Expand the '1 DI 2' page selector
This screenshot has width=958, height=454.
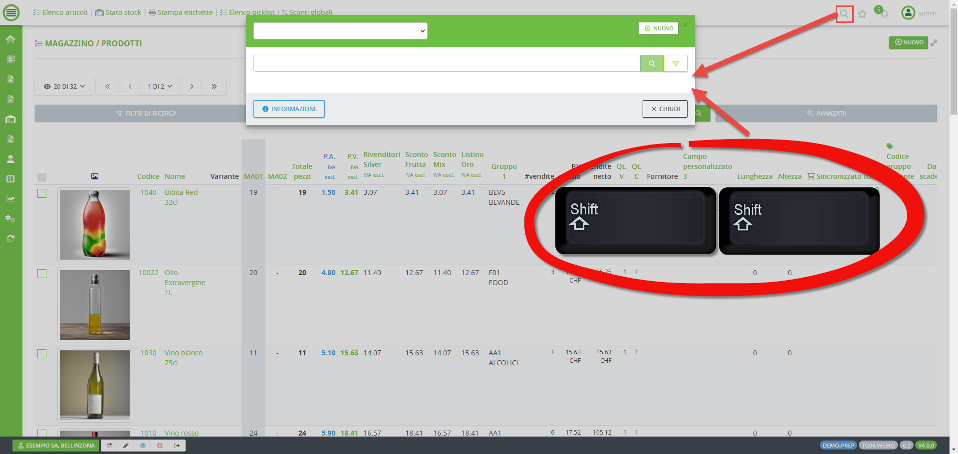tap(160, 87)
